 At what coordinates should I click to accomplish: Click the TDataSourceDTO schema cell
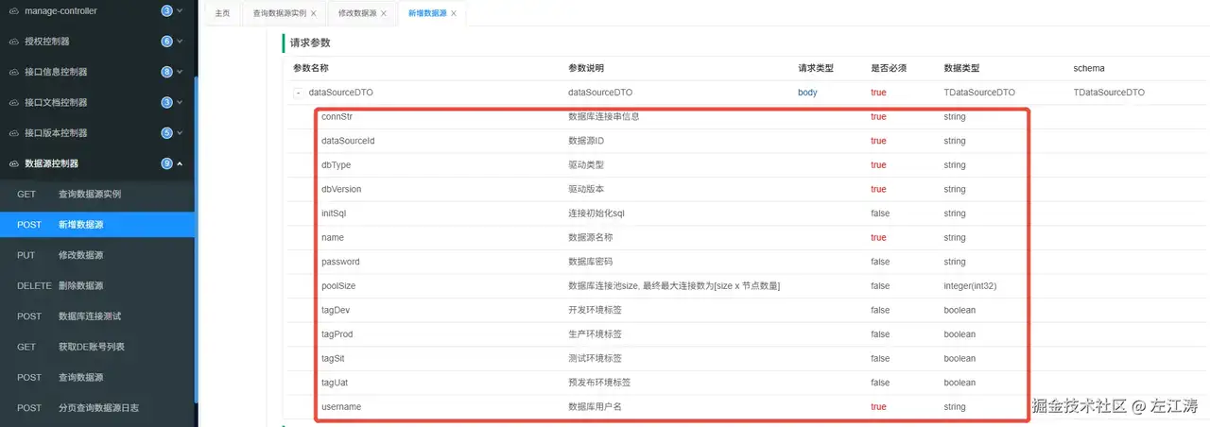coord(1109,93)
